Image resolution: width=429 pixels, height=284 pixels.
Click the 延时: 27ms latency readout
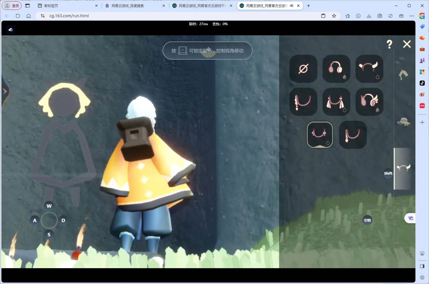[199, 24]
